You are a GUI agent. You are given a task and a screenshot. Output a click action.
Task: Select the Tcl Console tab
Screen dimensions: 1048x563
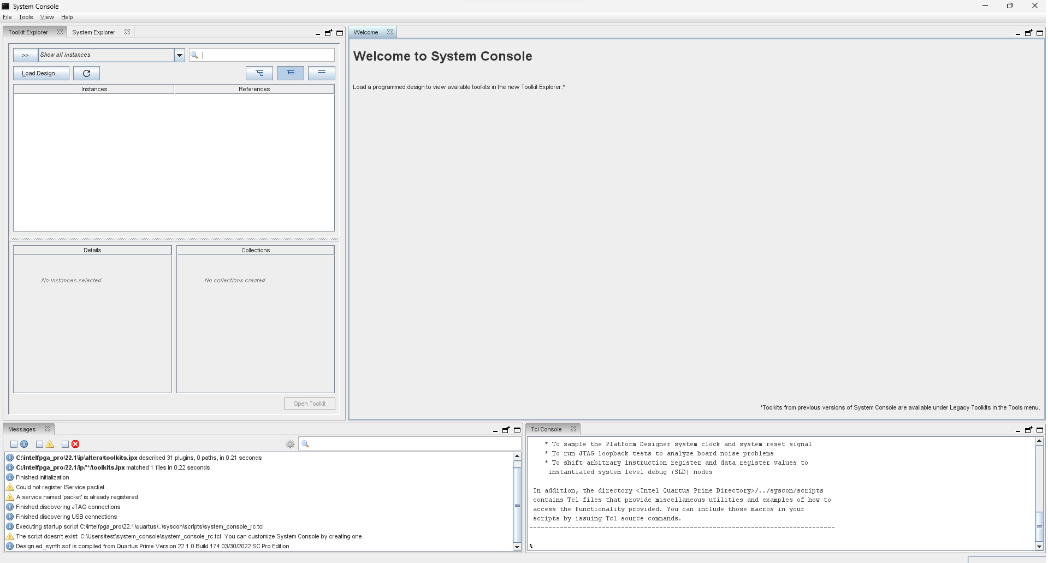coord(546,429)
